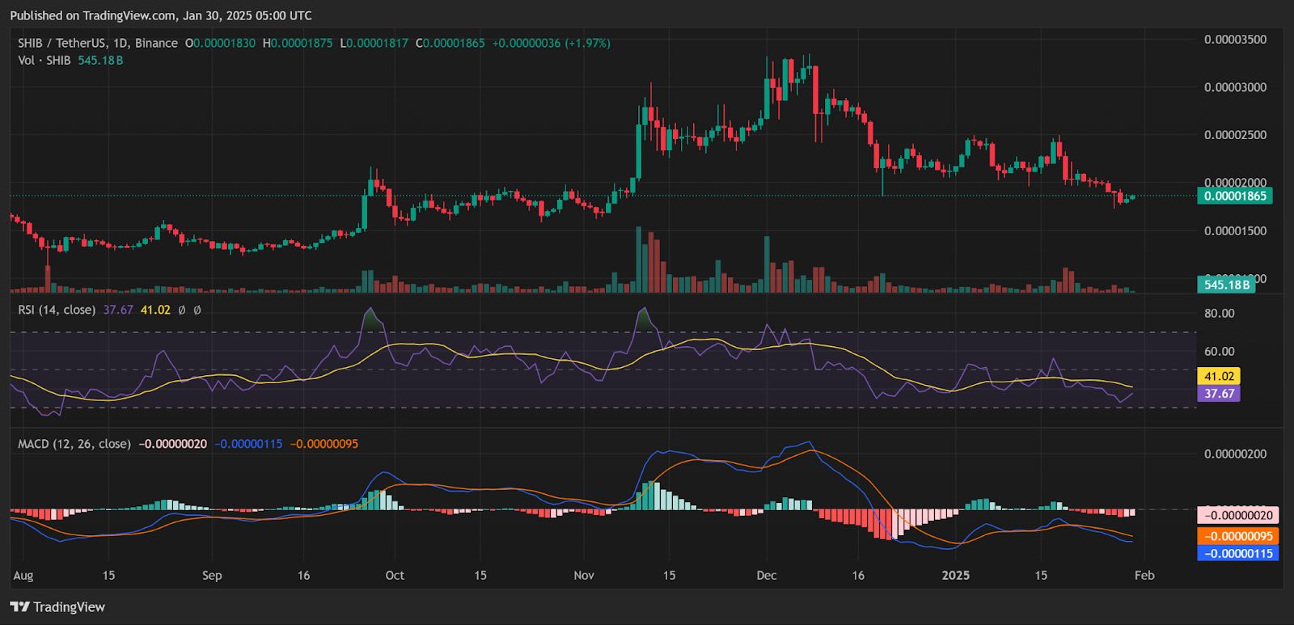The image size is (1294, 625).
Task: Select the purple 37.67 RSI value tag
Action: [1219, 394]
